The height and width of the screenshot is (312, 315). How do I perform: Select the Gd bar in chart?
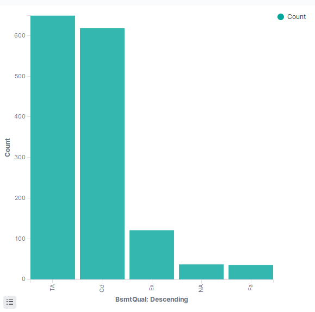point(102,154)
